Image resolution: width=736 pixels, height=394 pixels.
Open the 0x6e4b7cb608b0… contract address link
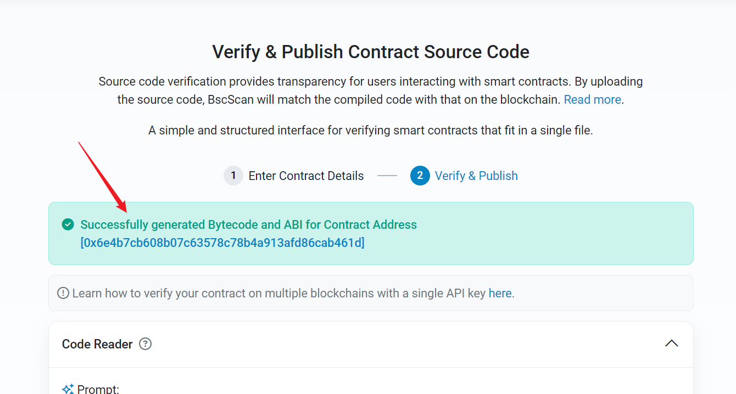tap(222, 243)
